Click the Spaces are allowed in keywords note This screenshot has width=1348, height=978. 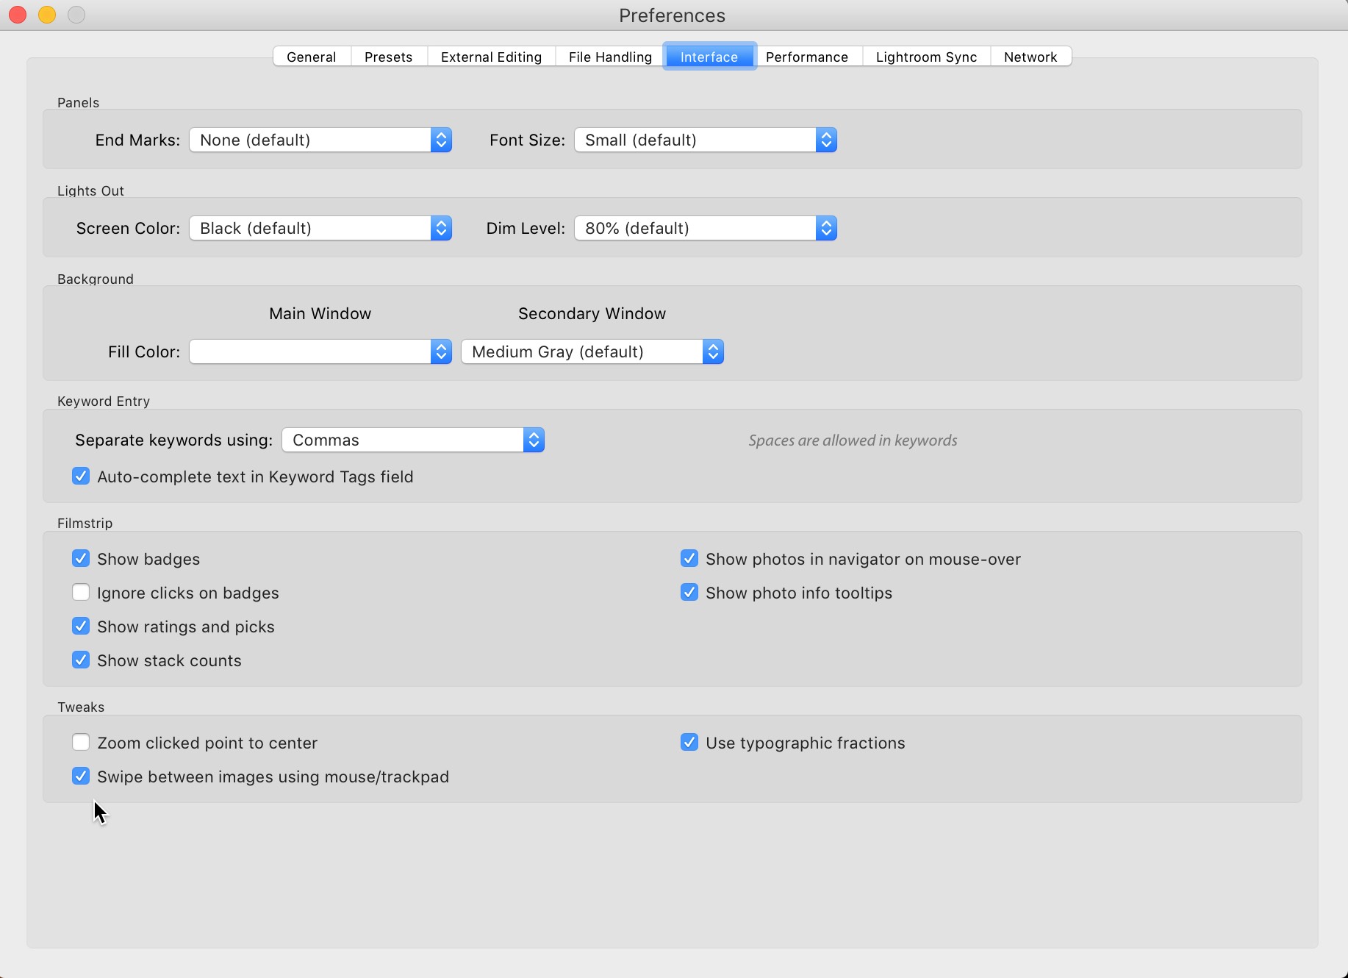853,440
